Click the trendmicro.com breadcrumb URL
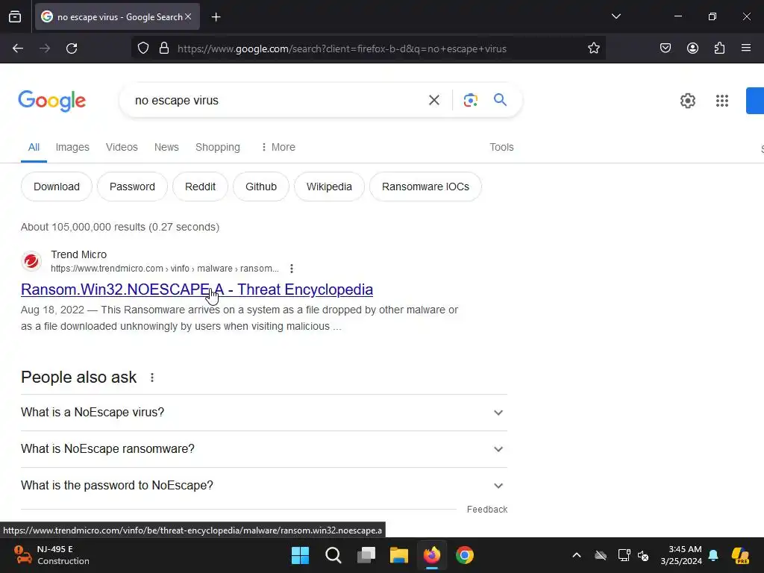This screenshot has height=573, width=764. point(165,269)
